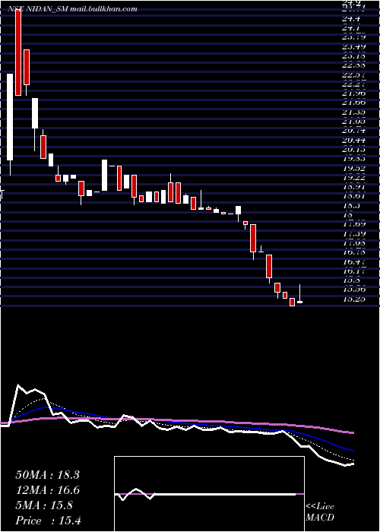Click the 17.39 price axis label
The height and width of the screenshot is (532, 380).
pos(354,233)
